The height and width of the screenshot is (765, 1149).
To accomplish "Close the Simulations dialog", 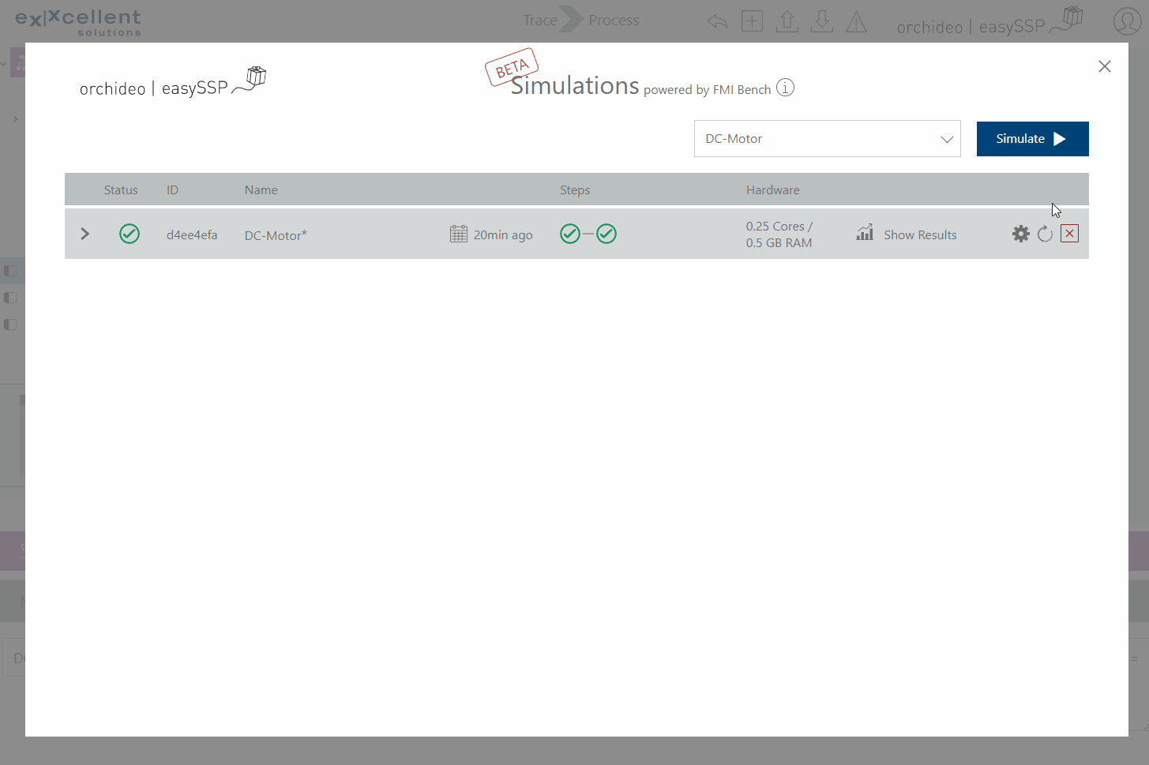I will (x=1105, y=66).
